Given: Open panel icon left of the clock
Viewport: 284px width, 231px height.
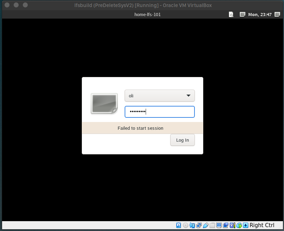Looking at the screenshot, I should 242,14.
